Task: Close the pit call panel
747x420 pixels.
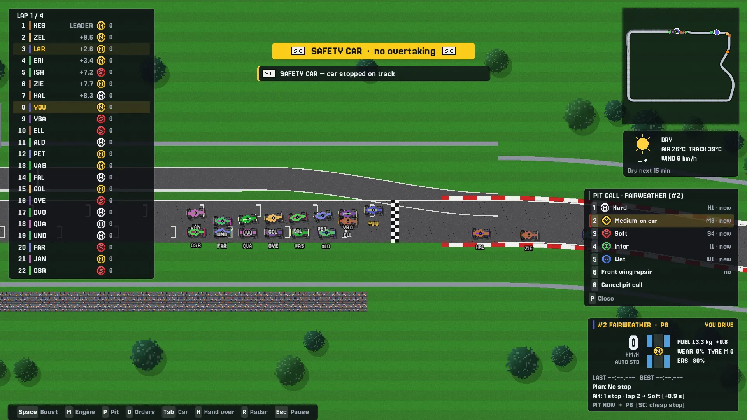Action: pyautogui.click(x=601, y=298)
